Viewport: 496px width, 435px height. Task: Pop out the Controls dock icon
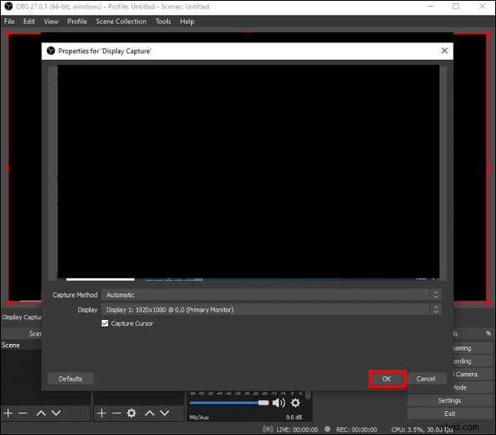[x=489, y=334]
